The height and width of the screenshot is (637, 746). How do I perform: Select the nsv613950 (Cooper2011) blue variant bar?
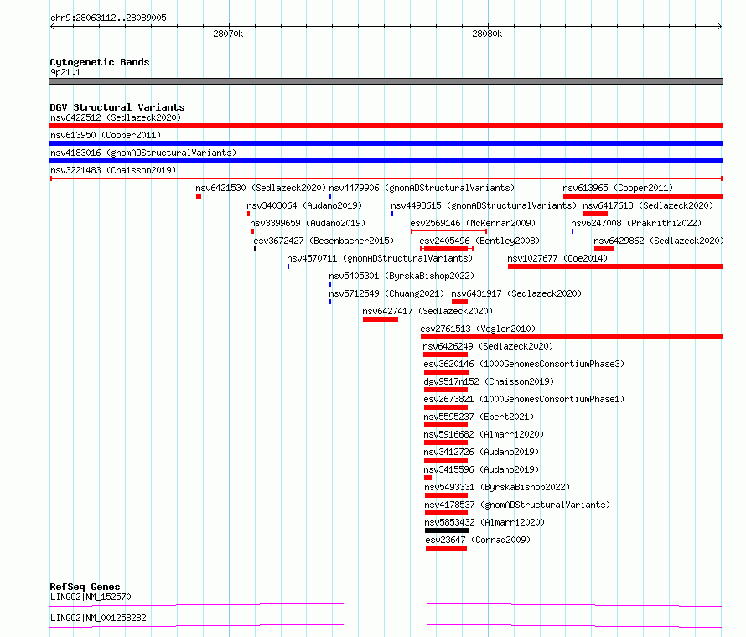[386, 143]
